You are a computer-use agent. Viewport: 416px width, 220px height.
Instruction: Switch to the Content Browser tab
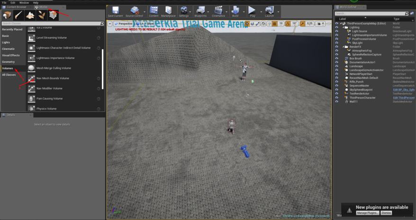click(16, 7)
